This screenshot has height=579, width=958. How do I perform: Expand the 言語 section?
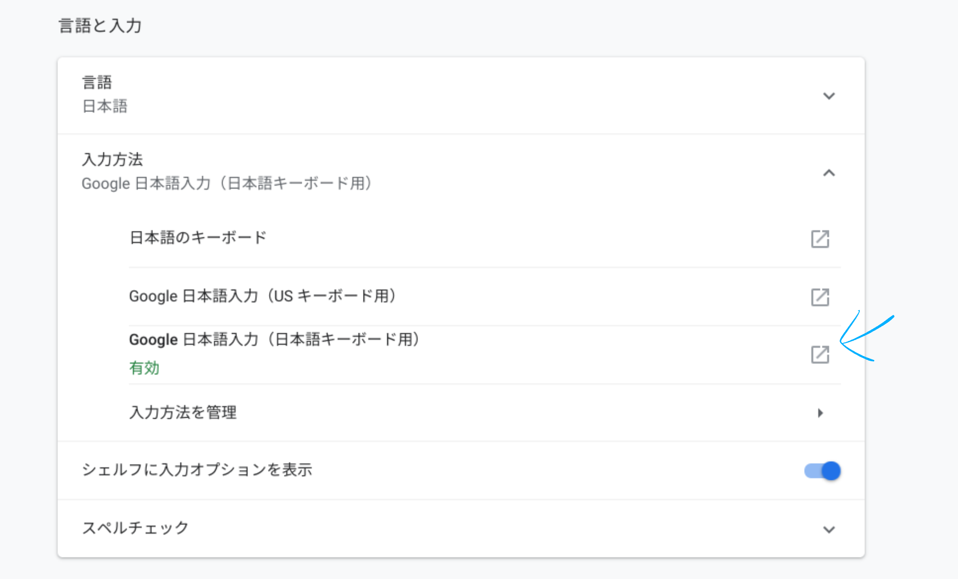click(x=829, y=96)
